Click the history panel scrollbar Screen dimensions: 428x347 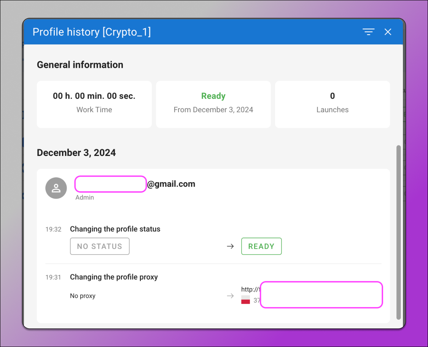point(399,232)
